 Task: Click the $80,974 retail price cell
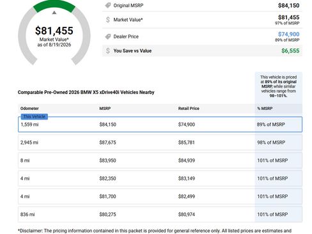click(x=187, y=214)
